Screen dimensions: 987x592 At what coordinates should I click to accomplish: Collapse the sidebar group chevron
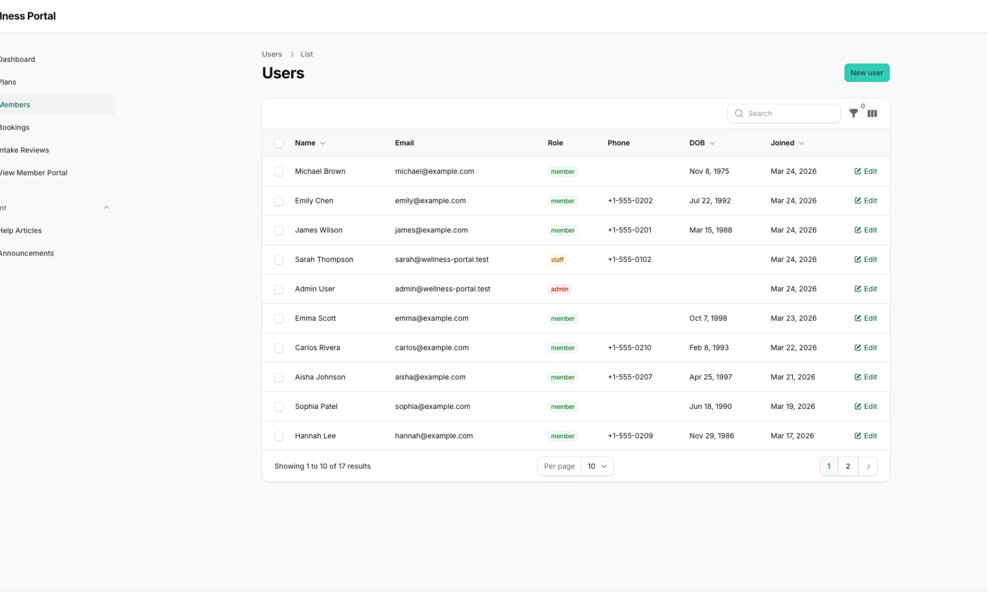pyautogui.click(x=106, y=208)
